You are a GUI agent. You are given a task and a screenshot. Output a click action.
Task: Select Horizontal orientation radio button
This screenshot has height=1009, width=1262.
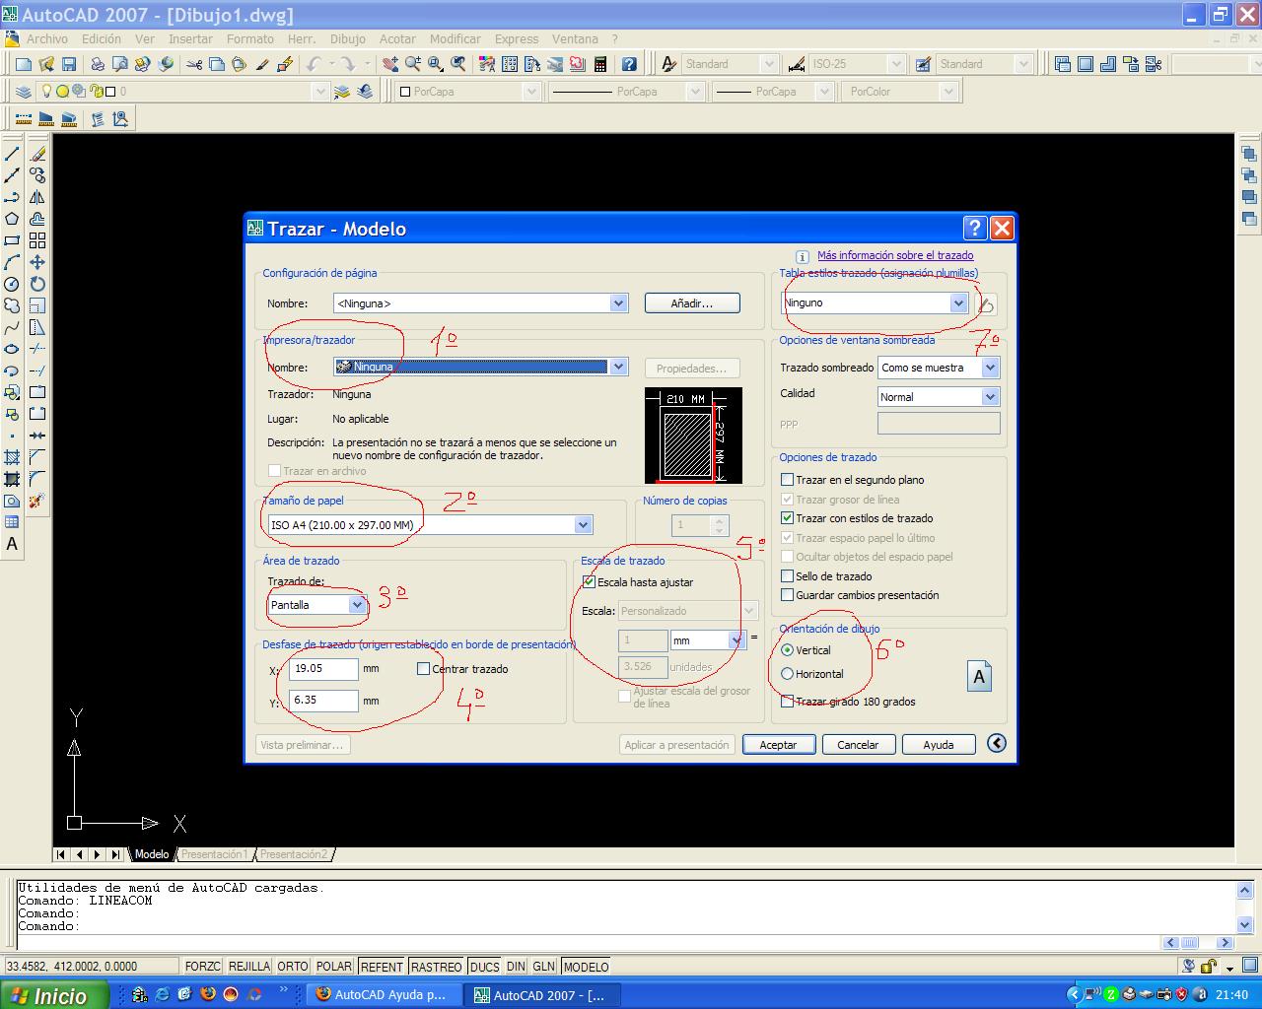point(788,674)
